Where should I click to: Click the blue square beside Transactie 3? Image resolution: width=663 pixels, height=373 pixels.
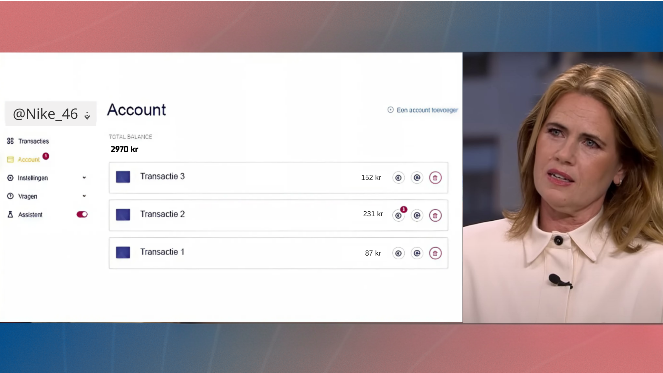123,177
